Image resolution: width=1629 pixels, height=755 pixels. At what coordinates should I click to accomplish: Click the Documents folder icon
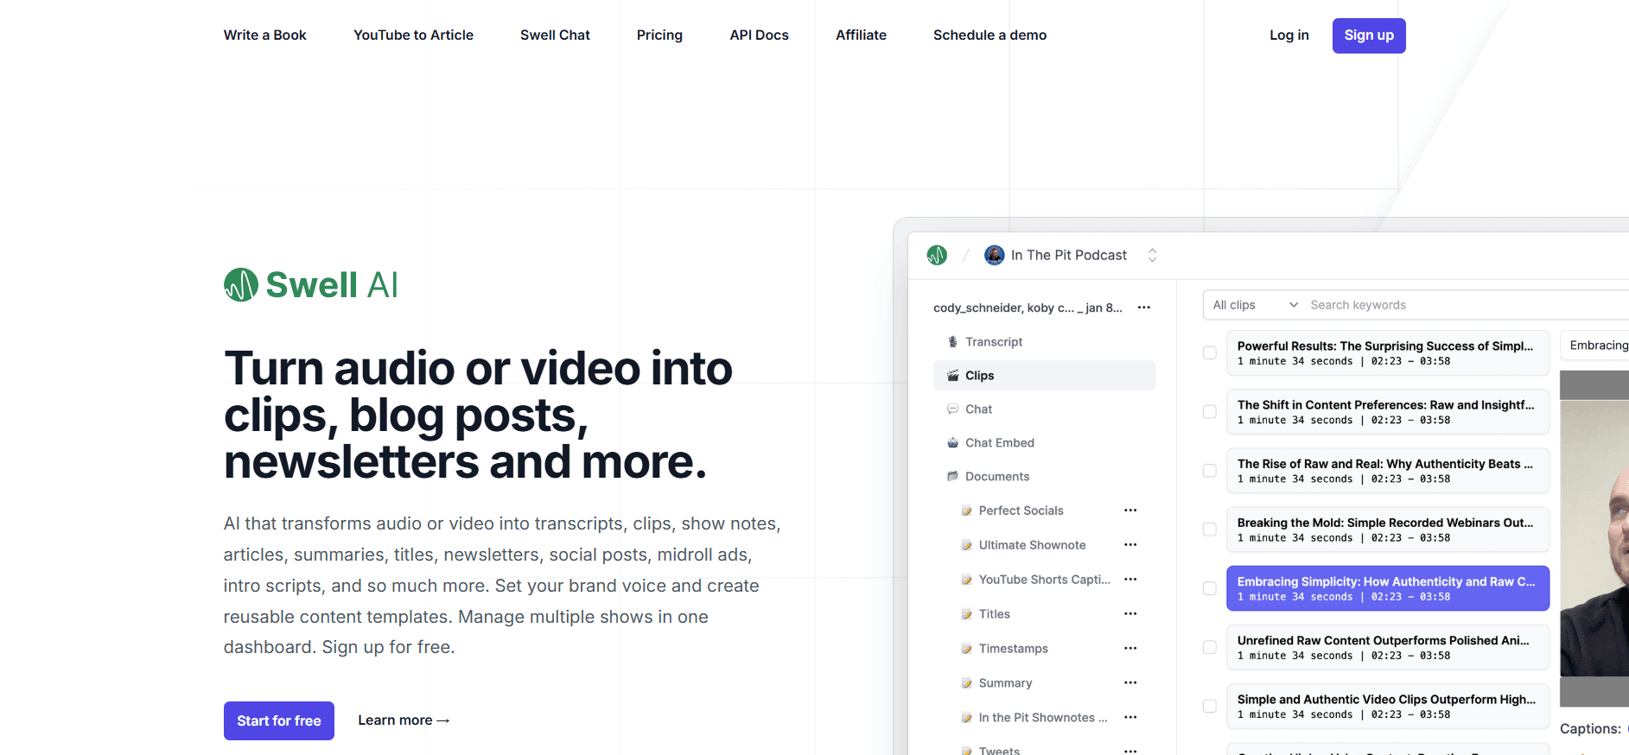pos(952,477)
